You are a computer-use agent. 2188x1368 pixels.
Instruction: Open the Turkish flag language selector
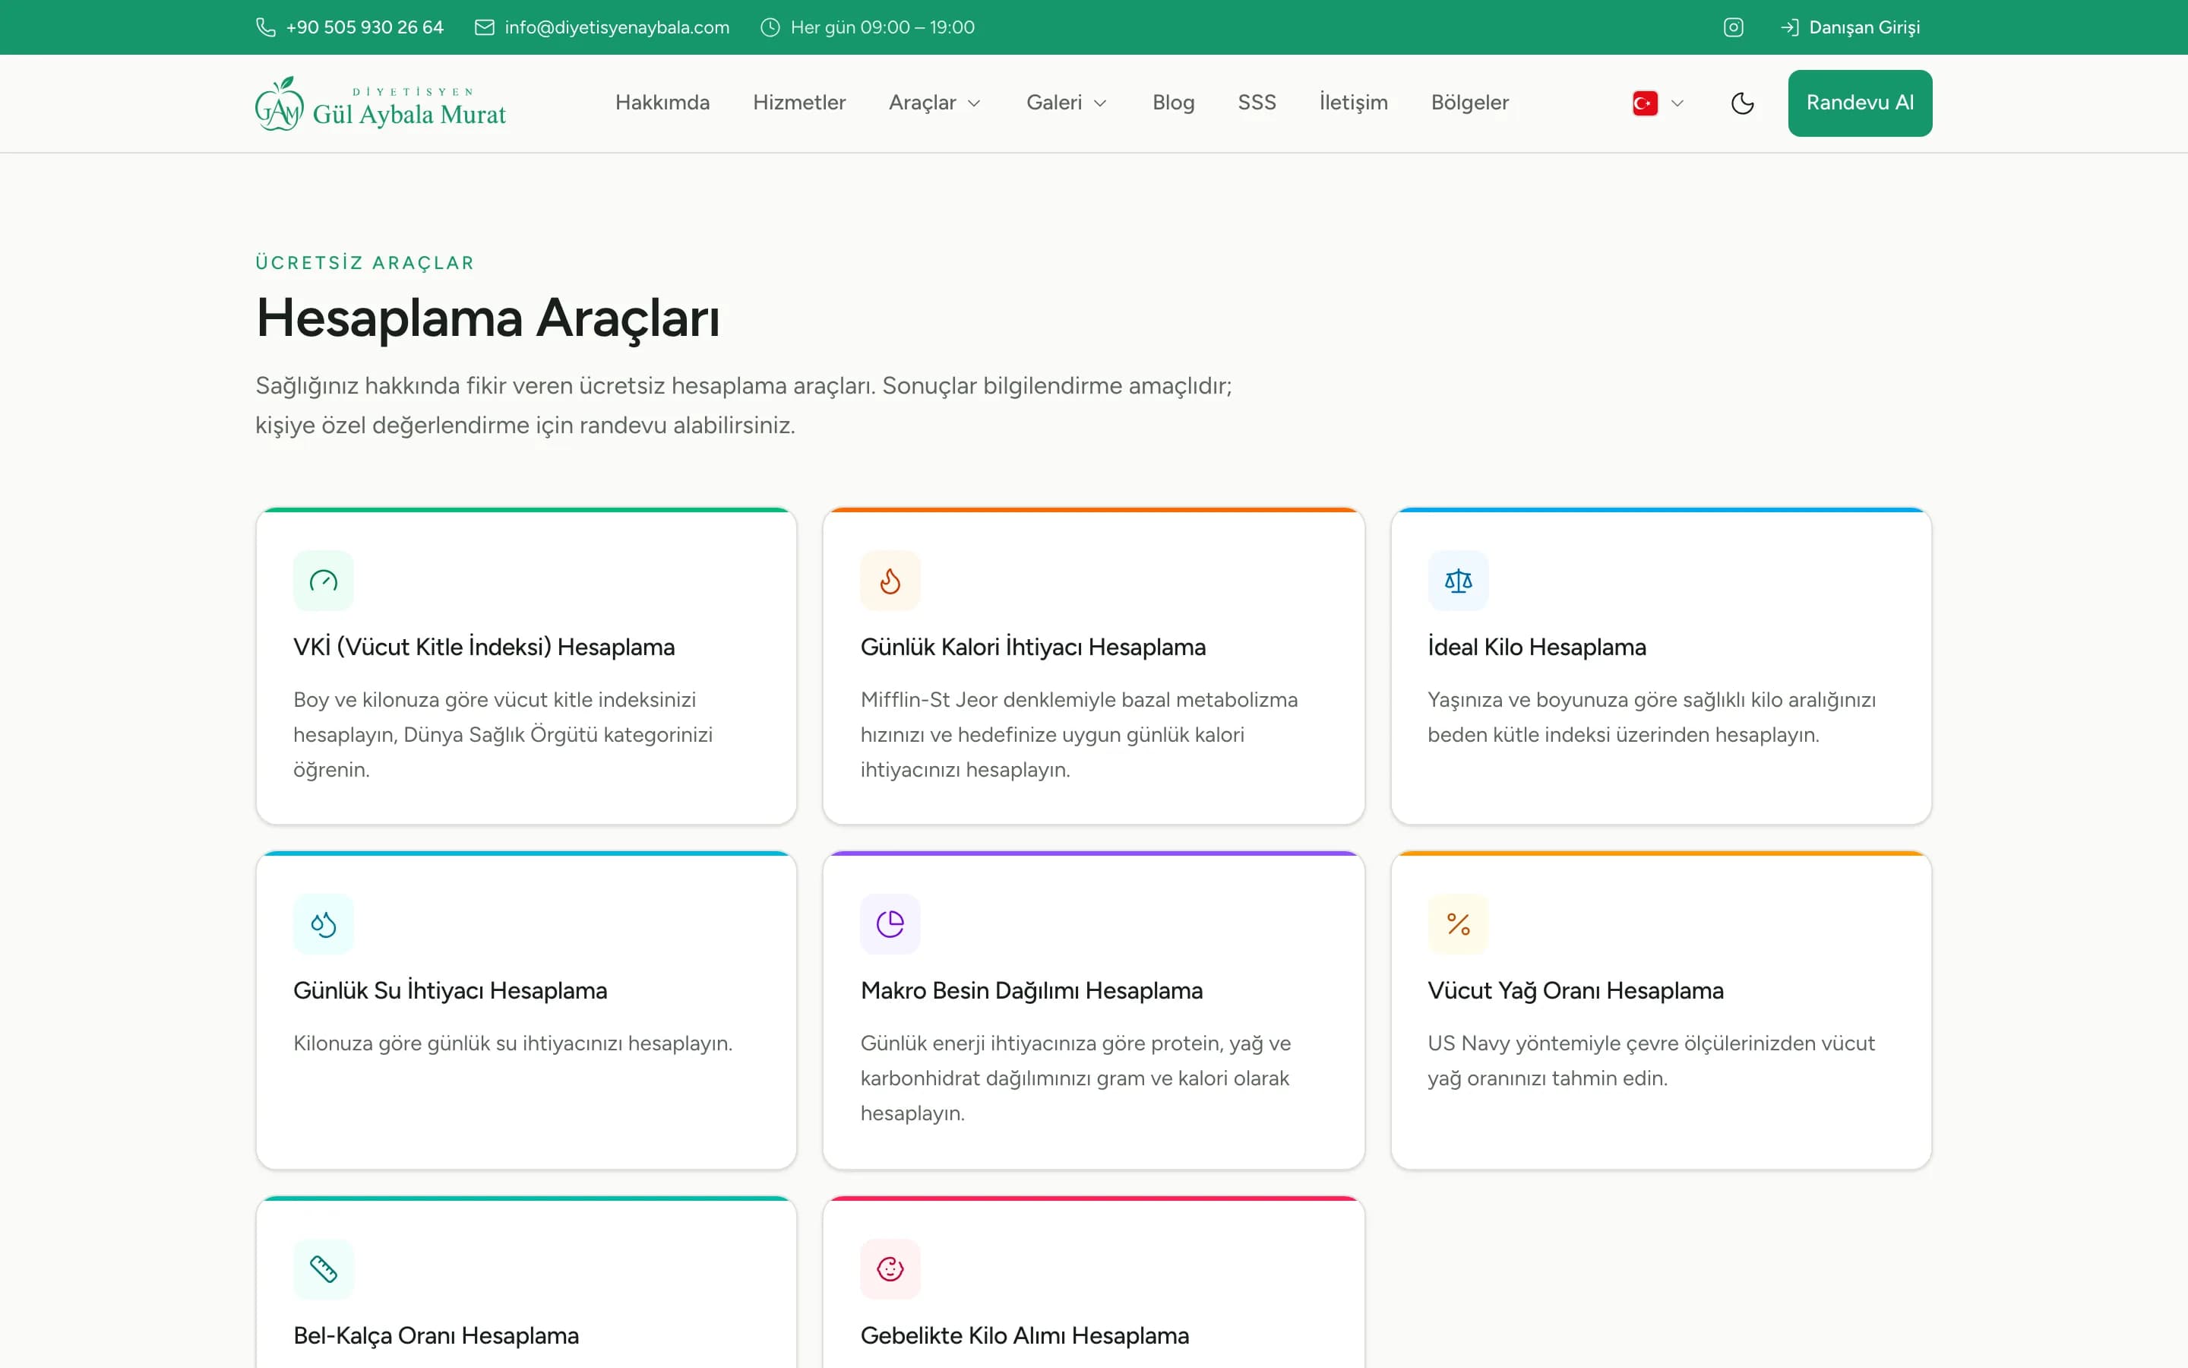(x=1657, y=103)
